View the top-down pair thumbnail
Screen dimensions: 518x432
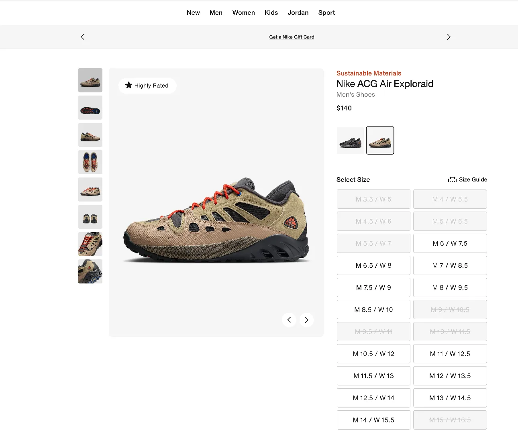90,162
